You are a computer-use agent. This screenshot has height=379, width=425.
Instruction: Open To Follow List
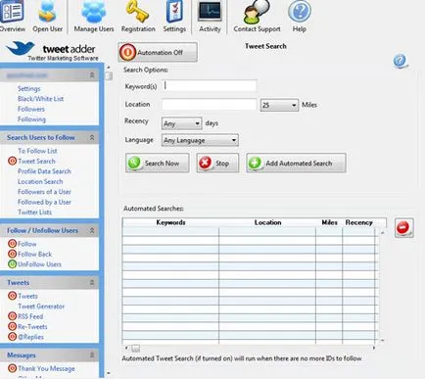coord(37,151)
